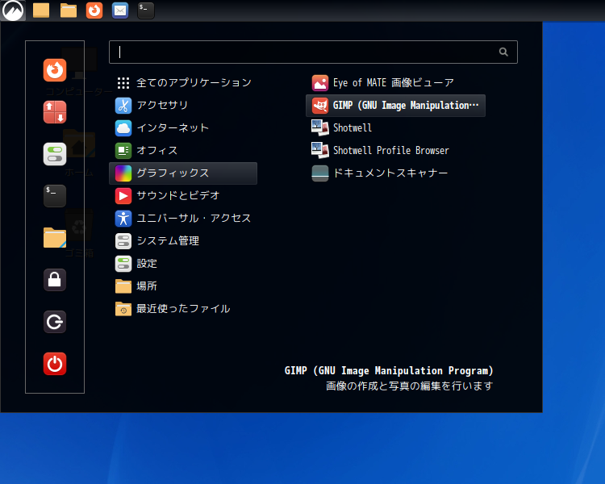This screenshot has width=605, height=484.
Task: Launch the software manager sidebar icon
Action: [54, 112]
